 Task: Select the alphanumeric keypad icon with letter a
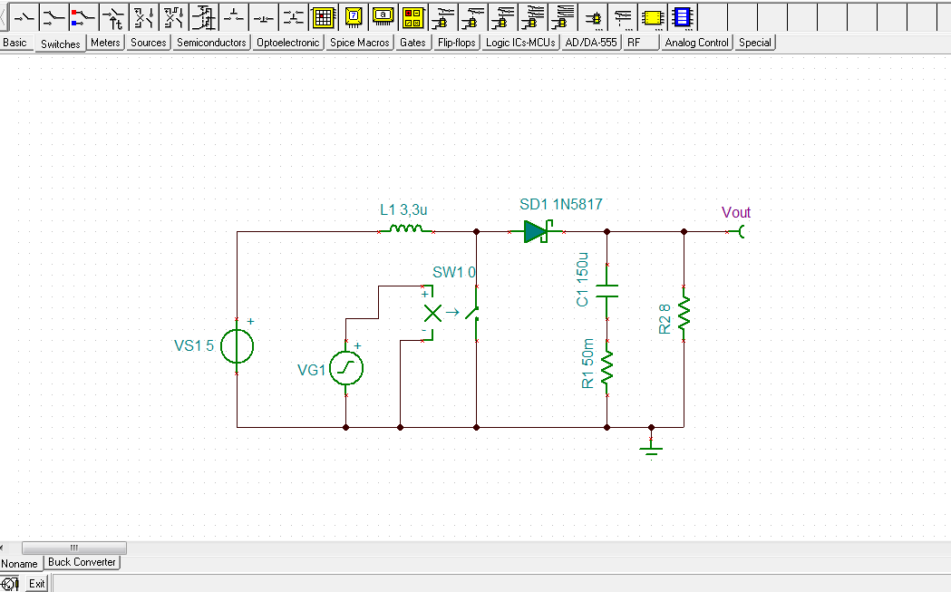[x=383, y=16]
